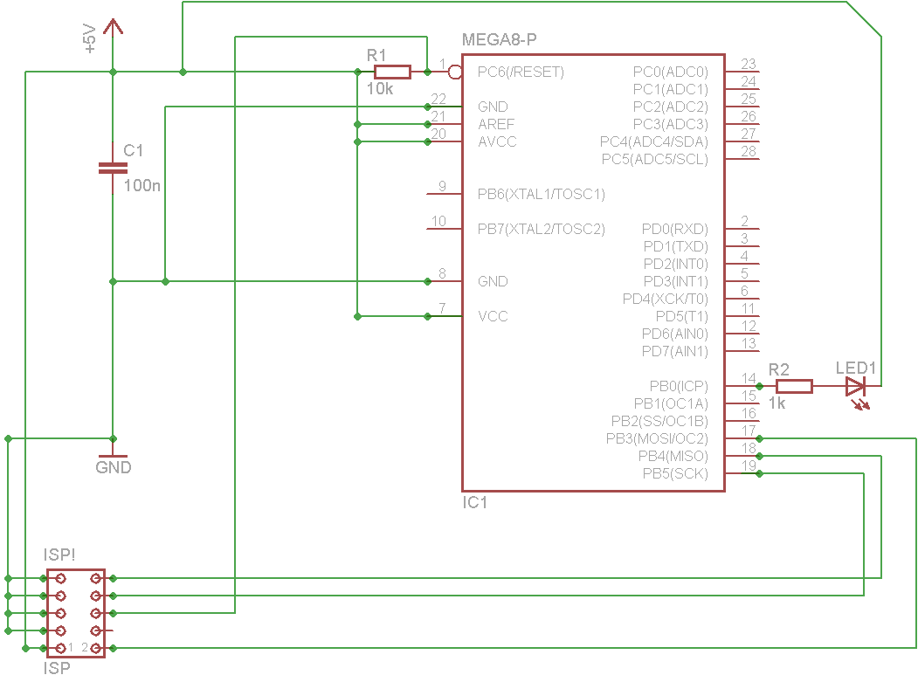Click the PB1(OC1A) pin label
Screen dimensions: 918x682
coord(671,404)
